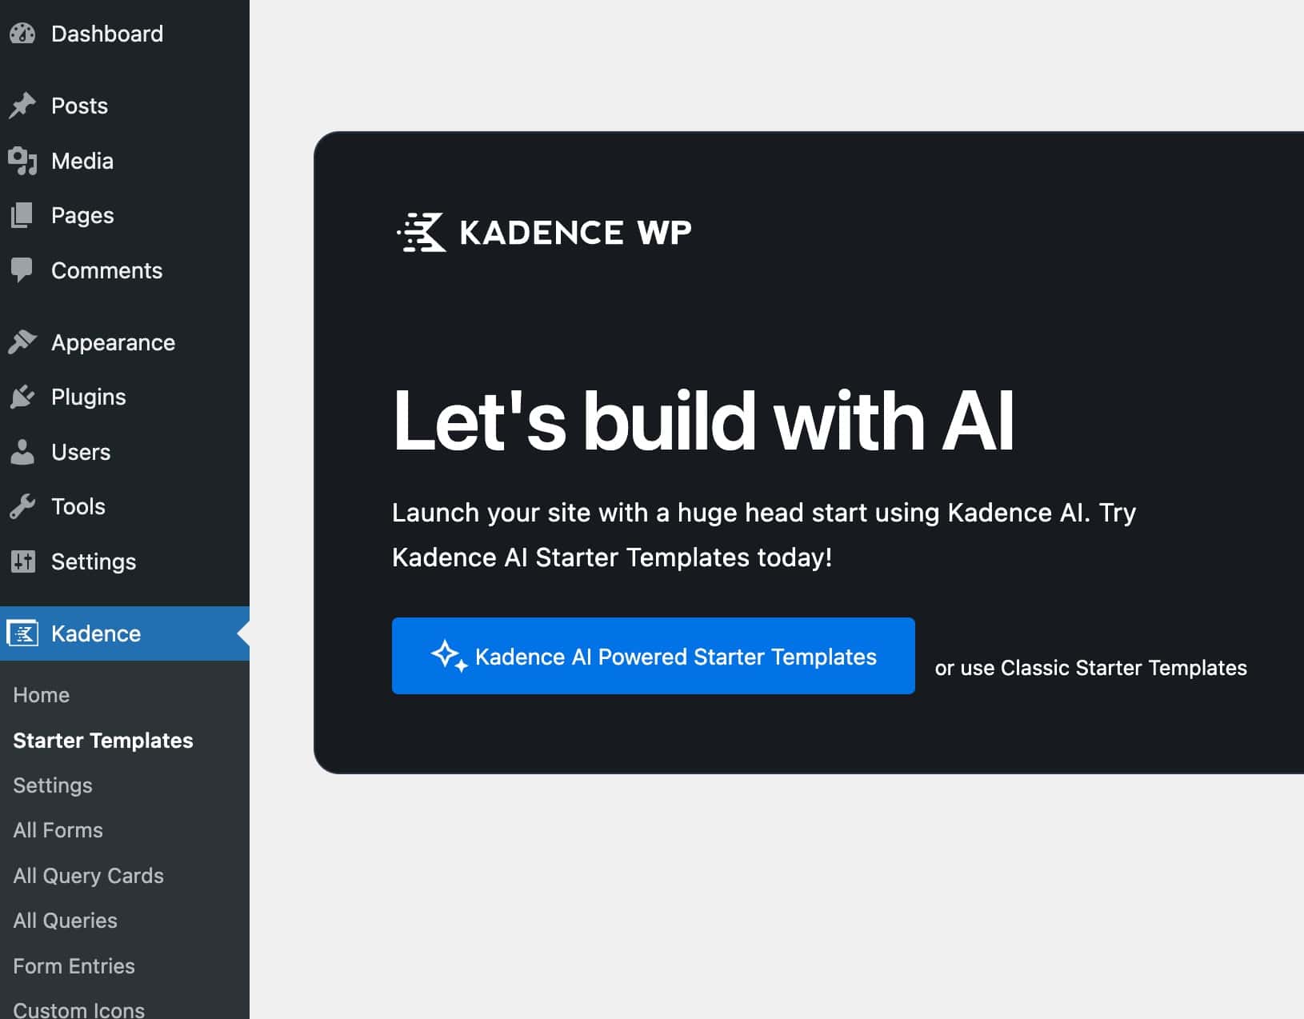Click the Kadence logo icon in sidebar
Screen dimensions: 1304x1019
point(22,633)
